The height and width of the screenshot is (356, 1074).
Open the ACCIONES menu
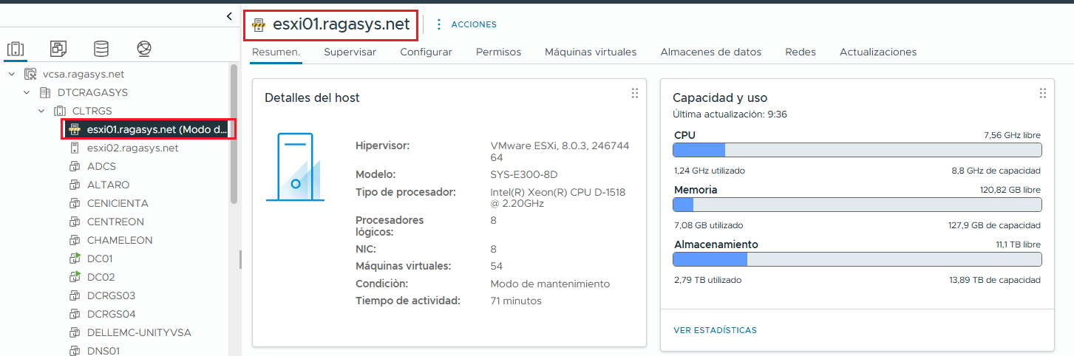(474, 24)
